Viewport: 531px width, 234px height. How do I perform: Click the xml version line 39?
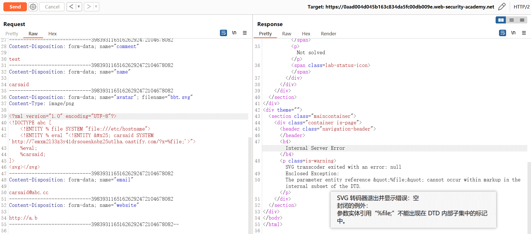pos(63,116)
